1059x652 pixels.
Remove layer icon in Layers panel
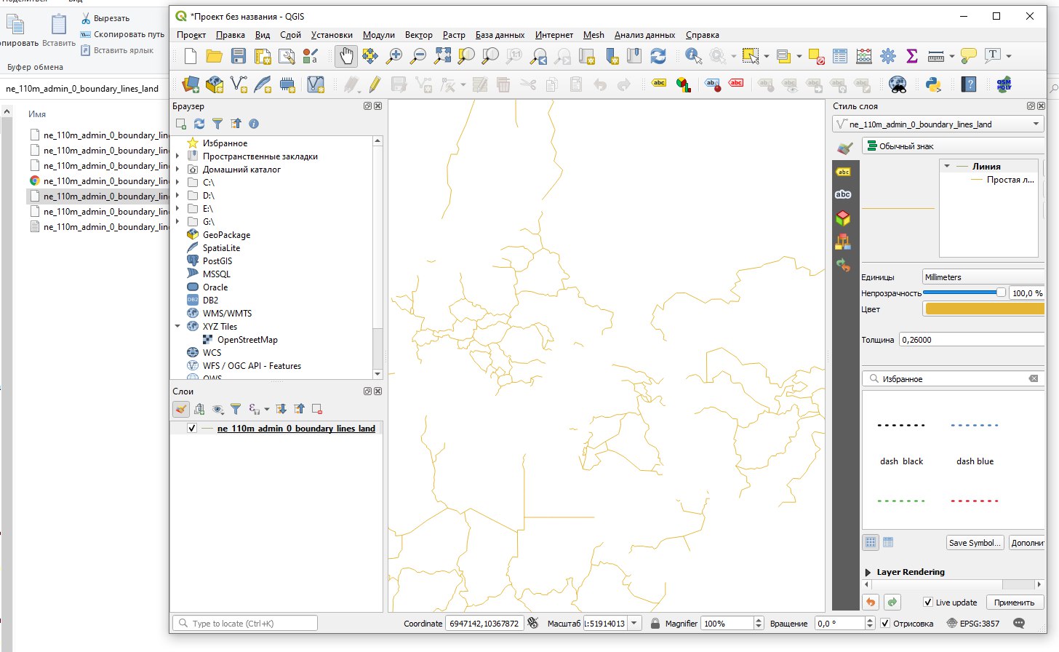[317, 409]
